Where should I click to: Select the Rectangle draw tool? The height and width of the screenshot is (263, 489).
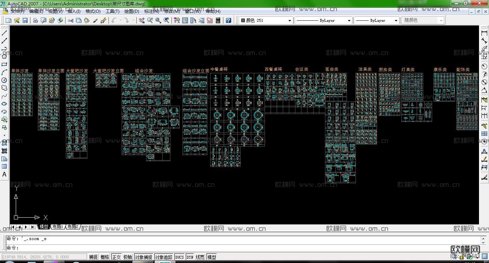4,64
